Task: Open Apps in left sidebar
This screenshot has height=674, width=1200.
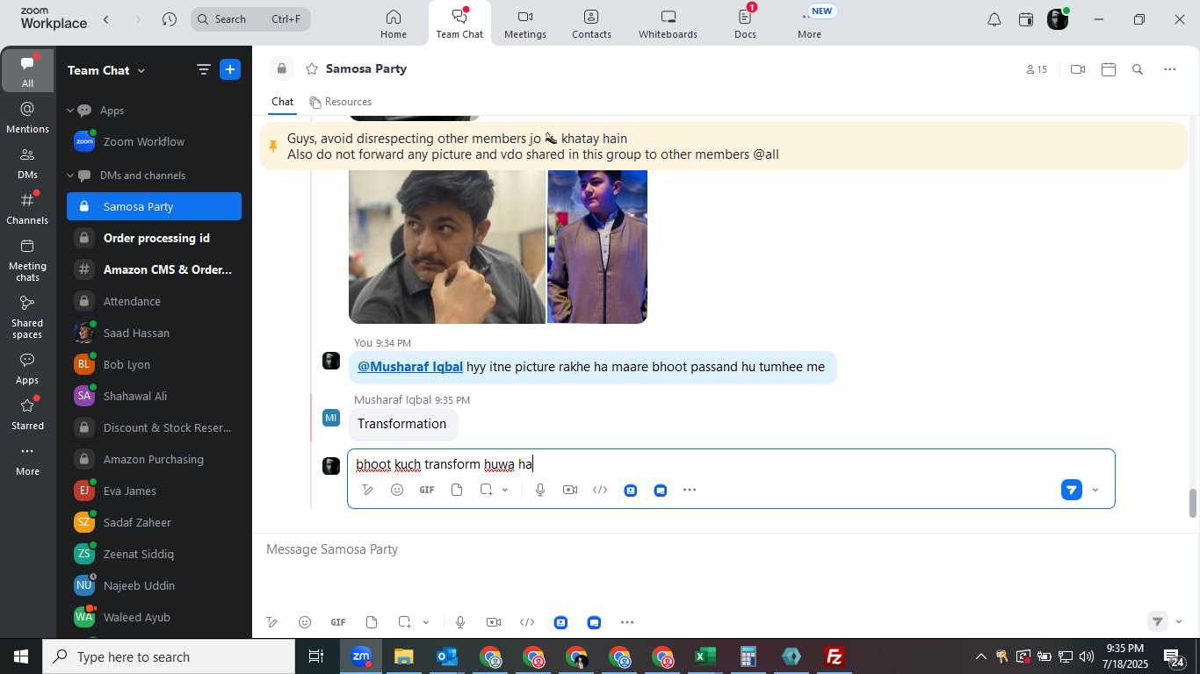Action: click(x=27, y=369)
